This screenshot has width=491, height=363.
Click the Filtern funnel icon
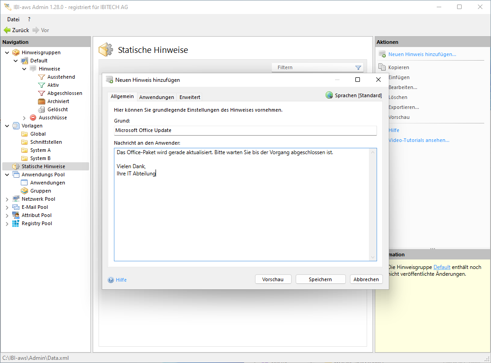click(x=358, y=68)
